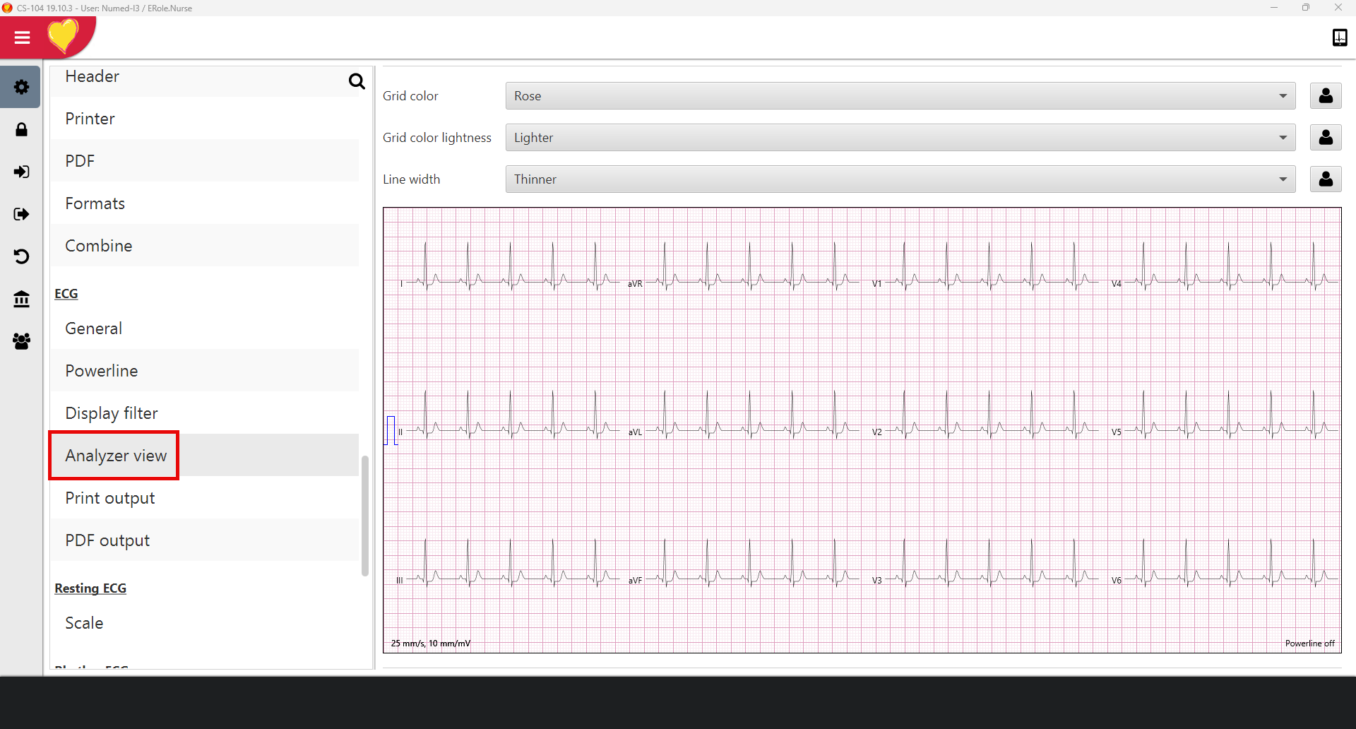1356x729 pixels.
Task: Click the search magnifier in settings list
Action: pos(357,82)
